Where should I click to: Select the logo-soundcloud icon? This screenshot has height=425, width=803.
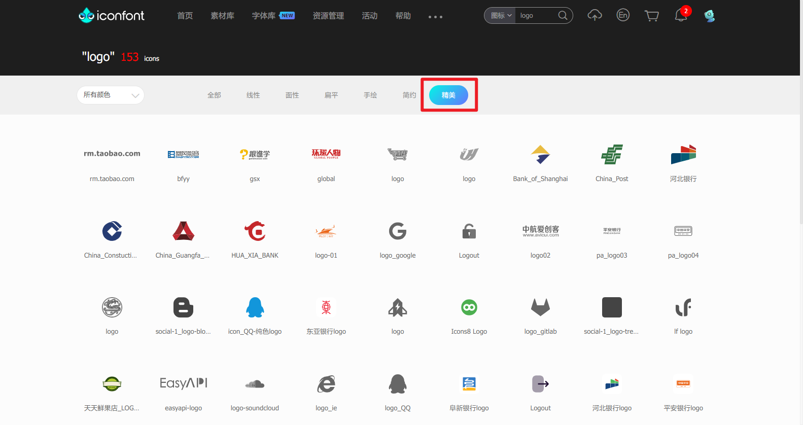pos(255,384)
